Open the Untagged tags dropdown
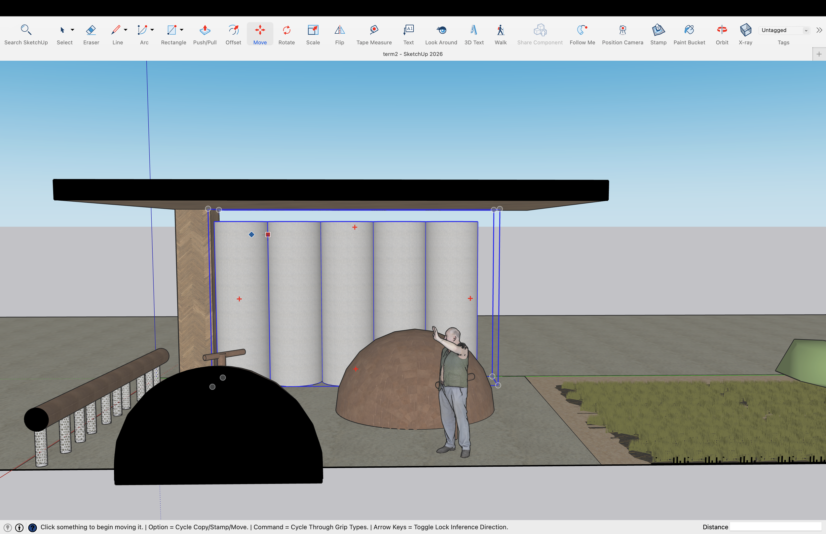This screenshot has height=534, width=826. click(784, 30)
